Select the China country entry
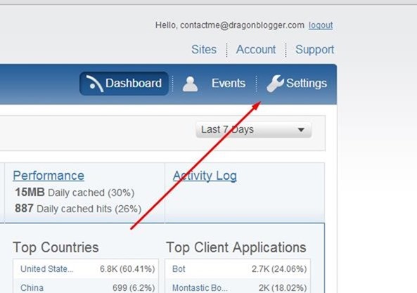 [x=85, y=287]
